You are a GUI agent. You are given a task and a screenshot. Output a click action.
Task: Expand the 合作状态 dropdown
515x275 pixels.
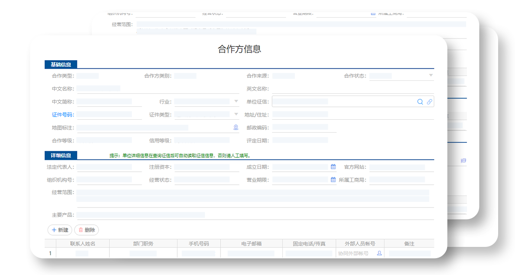431,76
